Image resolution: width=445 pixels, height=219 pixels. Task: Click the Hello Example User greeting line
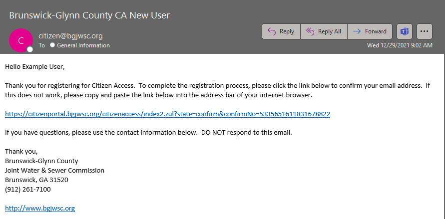click(x=35, y=67)
